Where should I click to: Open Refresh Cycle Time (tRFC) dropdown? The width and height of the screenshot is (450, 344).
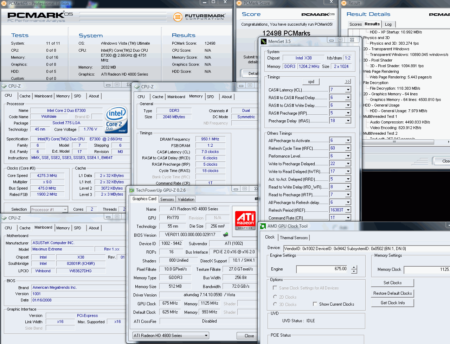[x=348, y=148]
